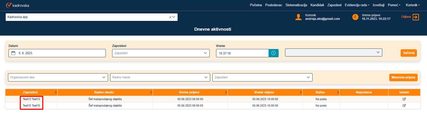427x114 pixels.
Task: Open the empty dropdown next to Vreme
Action: click(x=333, y=53)
